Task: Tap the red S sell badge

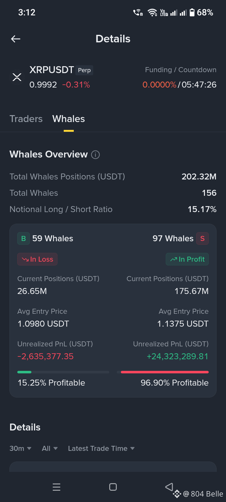Action: pyautogui.click(x=202, y=238)
